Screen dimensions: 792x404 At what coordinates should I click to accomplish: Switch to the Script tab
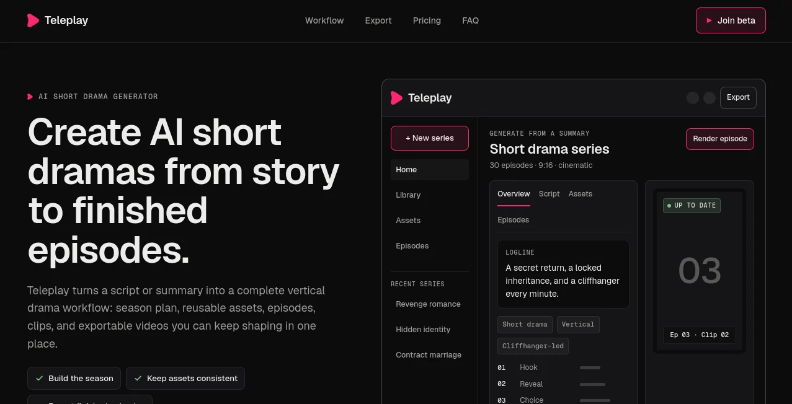550,194
